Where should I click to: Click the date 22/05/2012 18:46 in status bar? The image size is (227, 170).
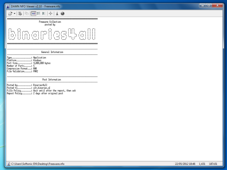tap(185, 164)
